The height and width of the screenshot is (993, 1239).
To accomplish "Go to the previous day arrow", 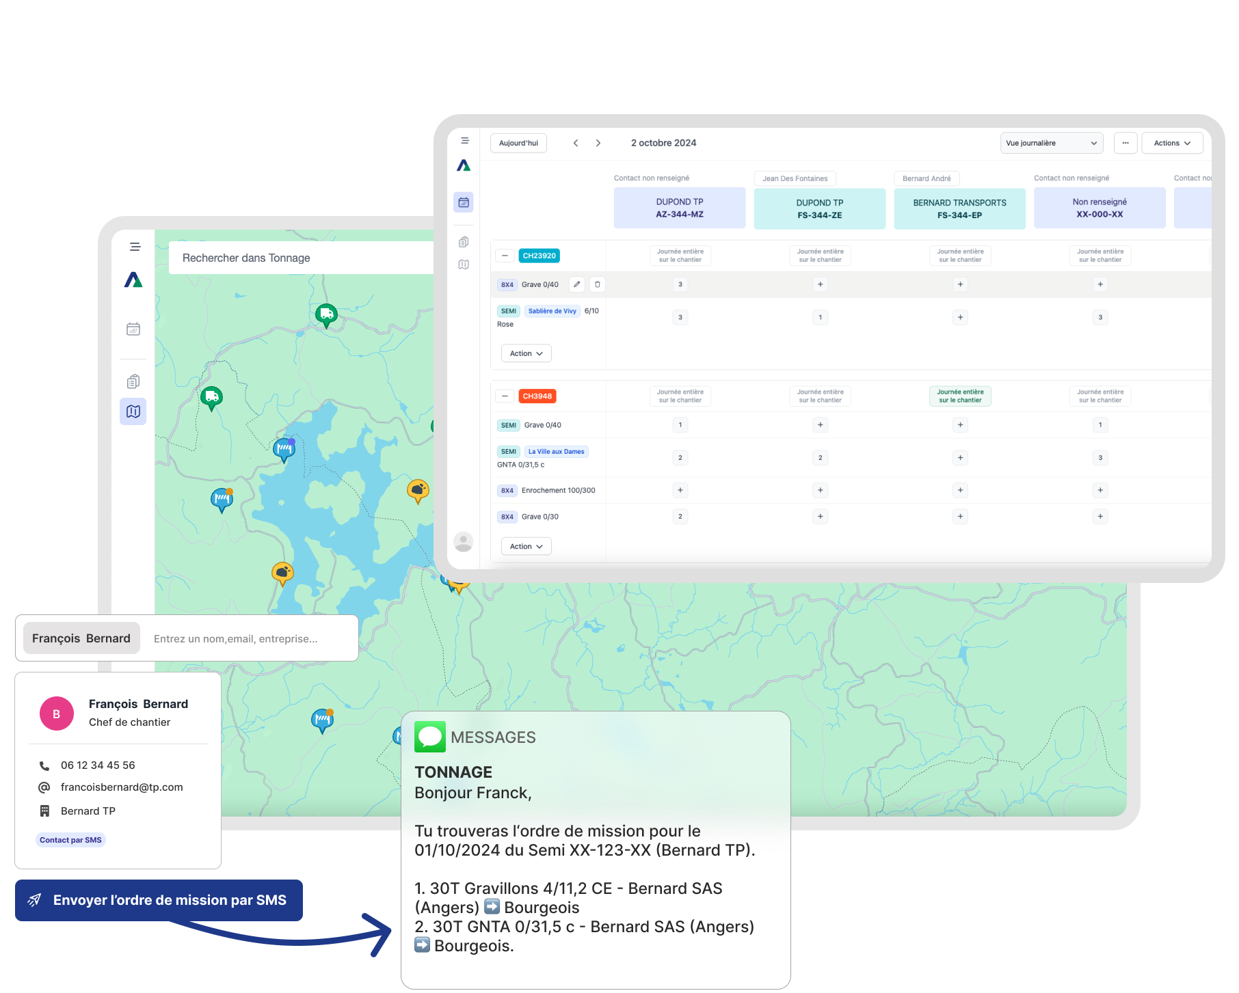I will (x=576, y=143).
